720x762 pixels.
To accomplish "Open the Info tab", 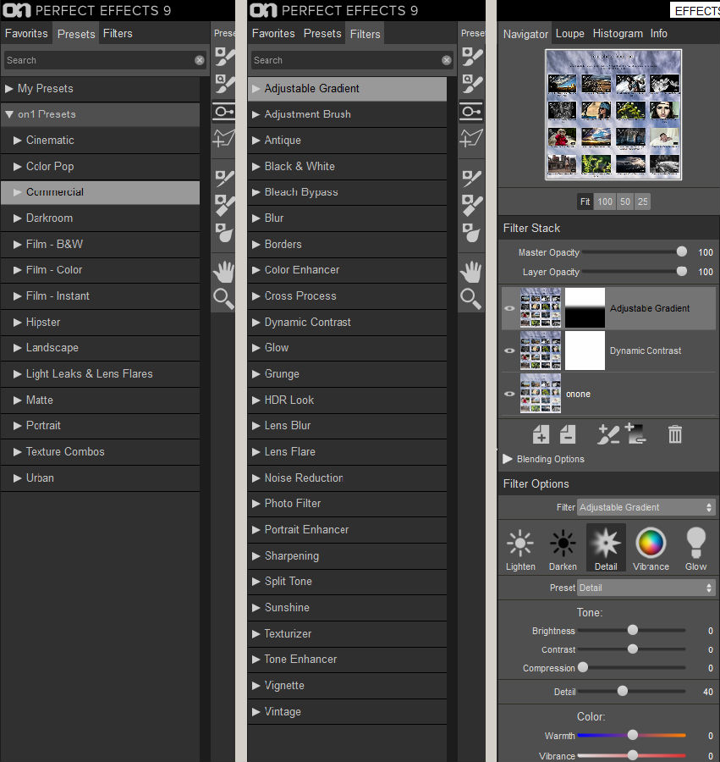I will (x=659, y=34).
